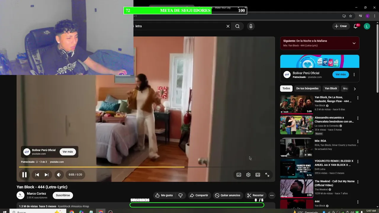Go to the previous video
This screenshot has width=379, height=213.
[x=37, y=175]
